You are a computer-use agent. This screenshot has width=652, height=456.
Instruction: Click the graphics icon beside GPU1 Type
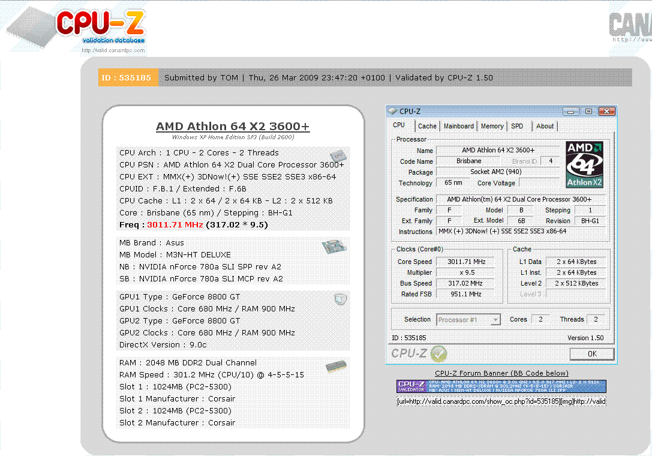click(340, 299)
